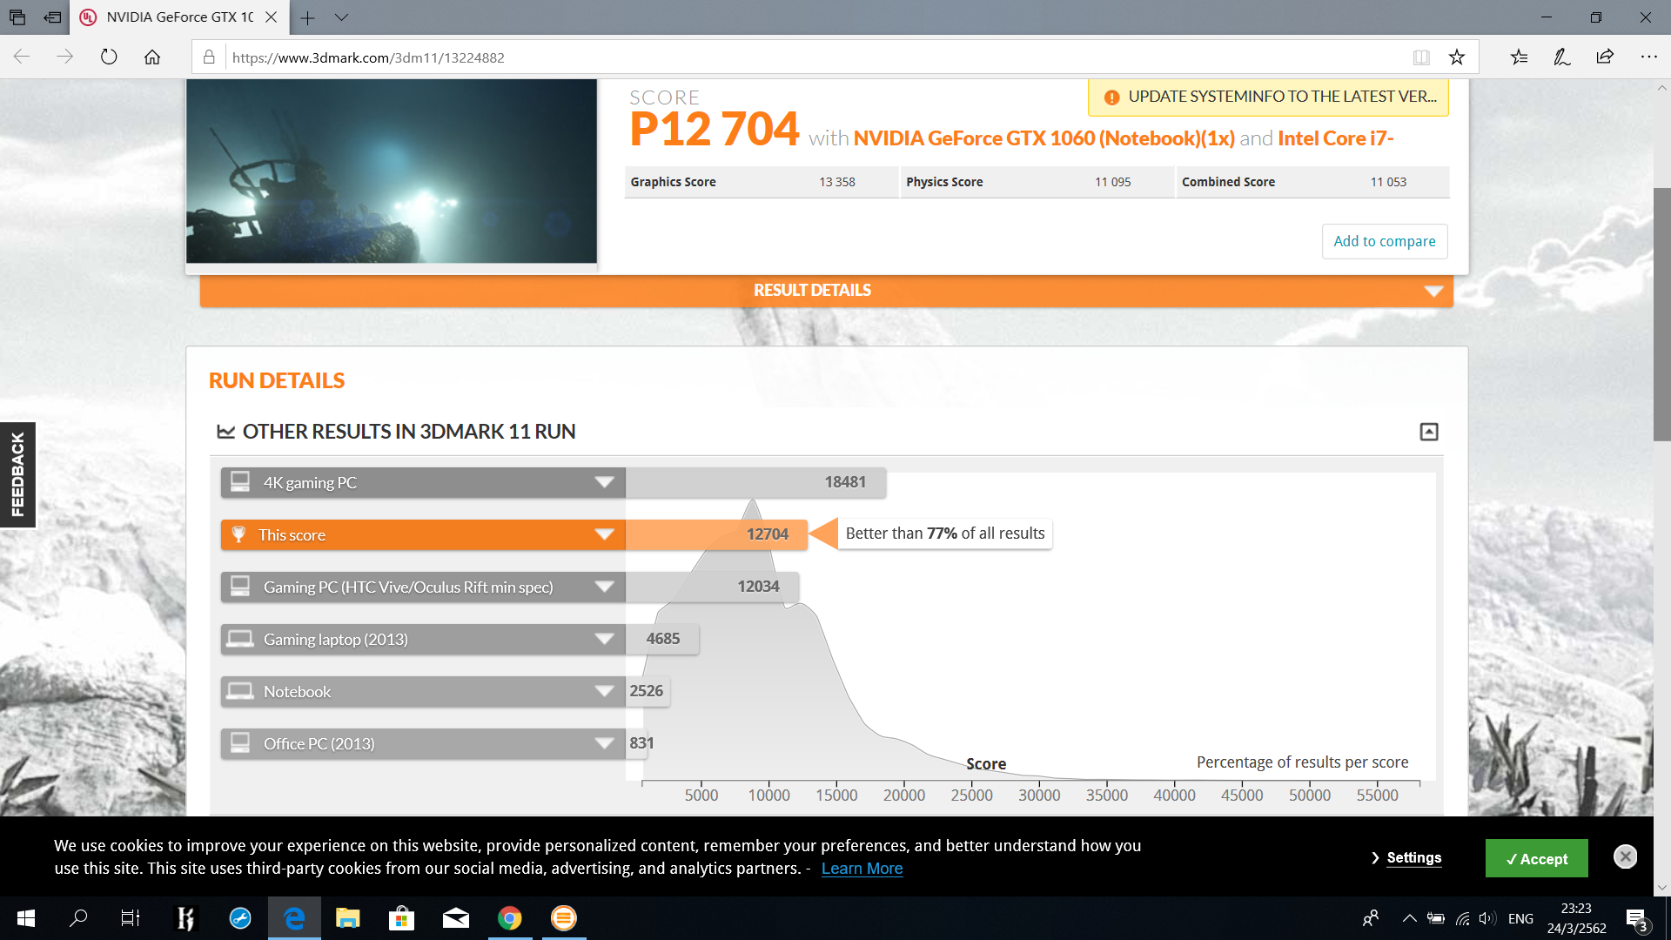Screen dimensions: 1671x940
Task: Show hidden system tray icons
Action: [x=1409, y=918]
